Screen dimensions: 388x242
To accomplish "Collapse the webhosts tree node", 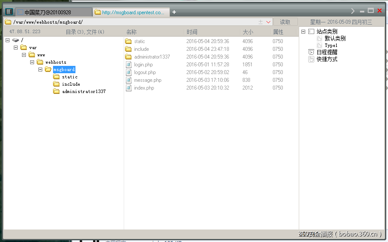I will coord(32,62).
